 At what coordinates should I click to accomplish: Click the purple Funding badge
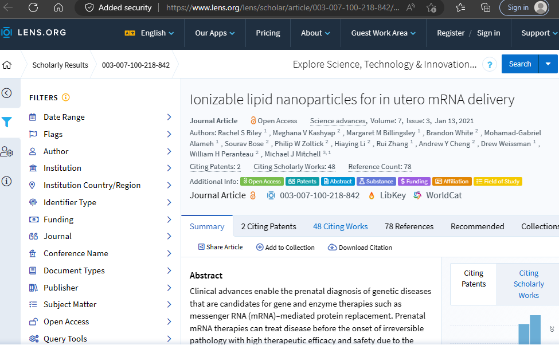point(414,182)
